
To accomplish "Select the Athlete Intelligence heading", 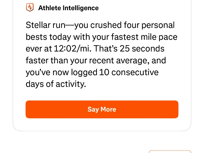I will pyautogui.click(x=68, y=8).
